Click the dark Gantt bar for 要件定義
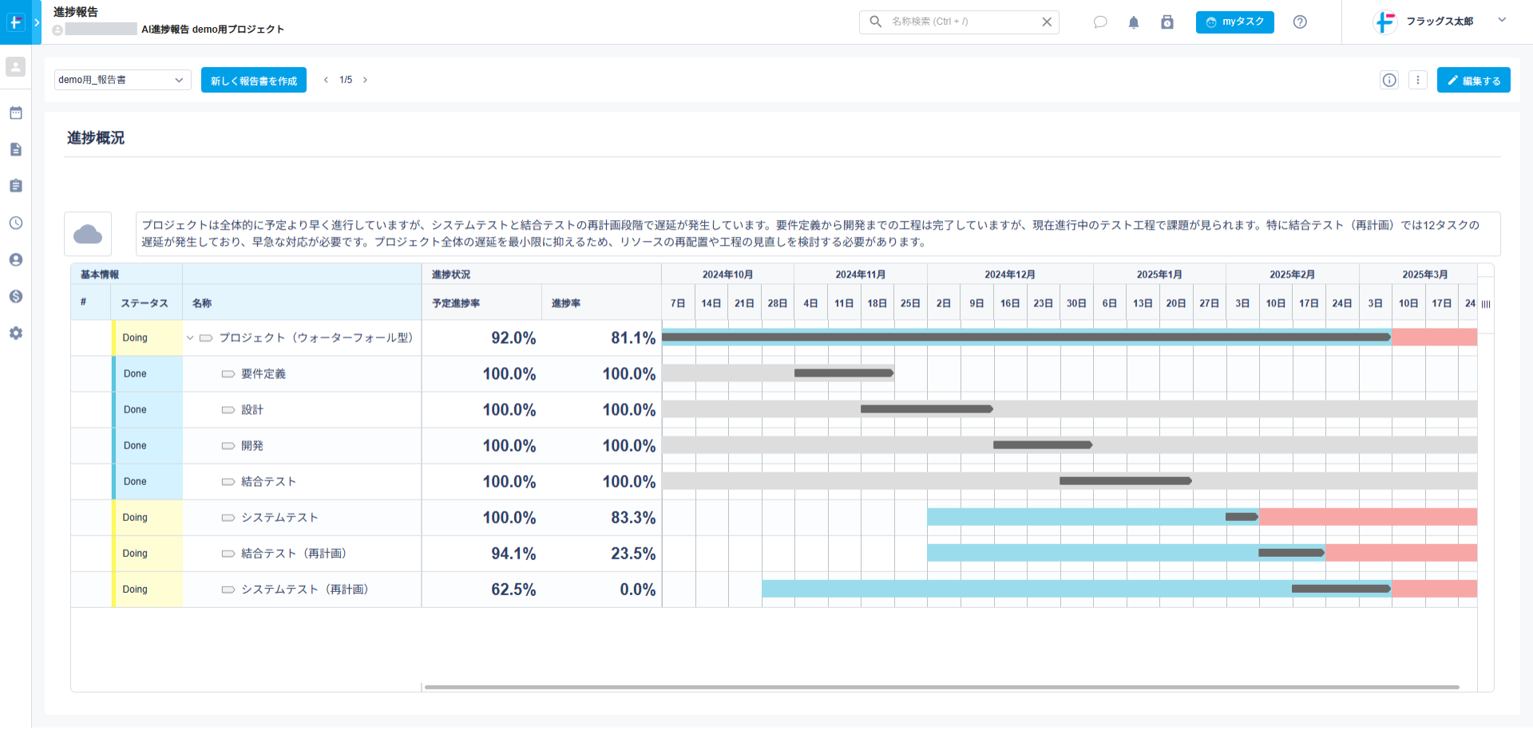1533x730 pixels. (844, 373)
